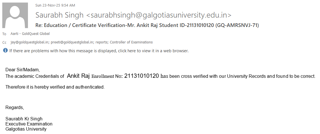
Task: Click the blue information icon
Action: 5,51
